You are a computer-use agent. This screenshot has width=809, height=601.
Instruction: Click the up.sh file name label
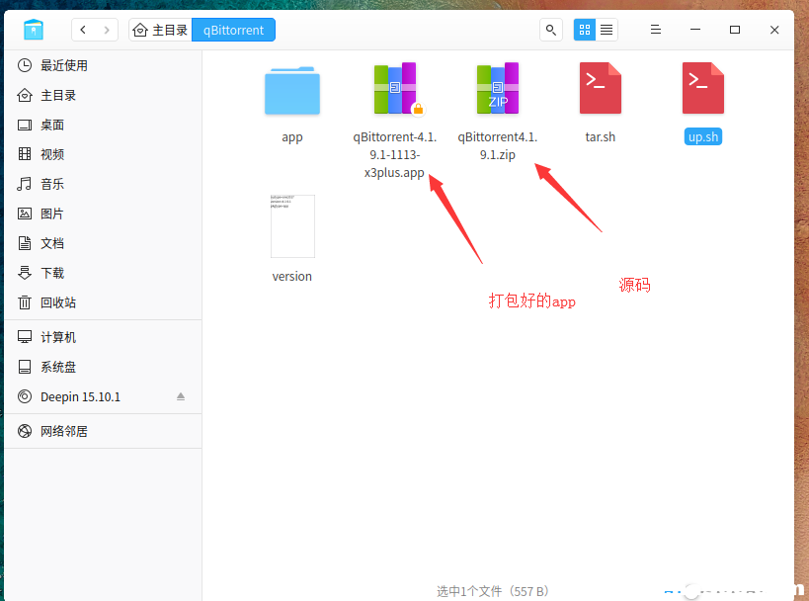(x=702, y=136)
